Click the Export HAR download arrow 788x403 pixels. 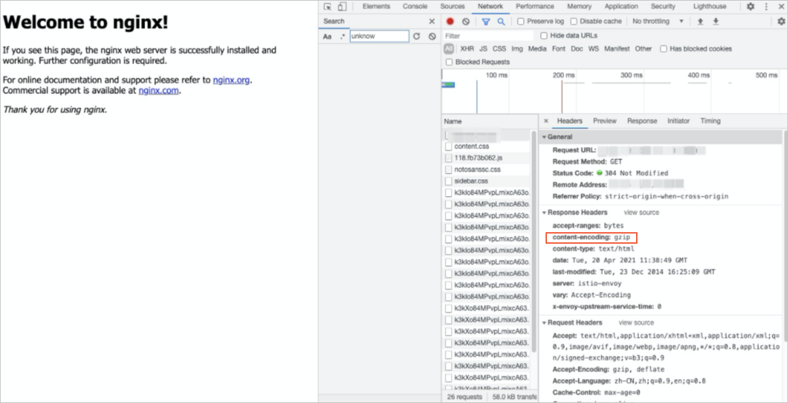pos(716,21)
